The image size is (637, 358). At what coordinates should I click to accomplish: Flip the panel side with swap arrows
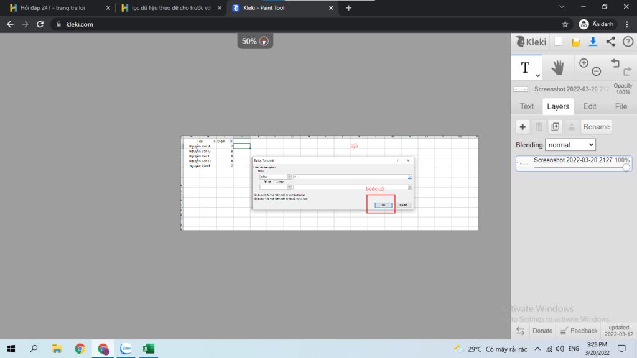(x=521, y=331)
